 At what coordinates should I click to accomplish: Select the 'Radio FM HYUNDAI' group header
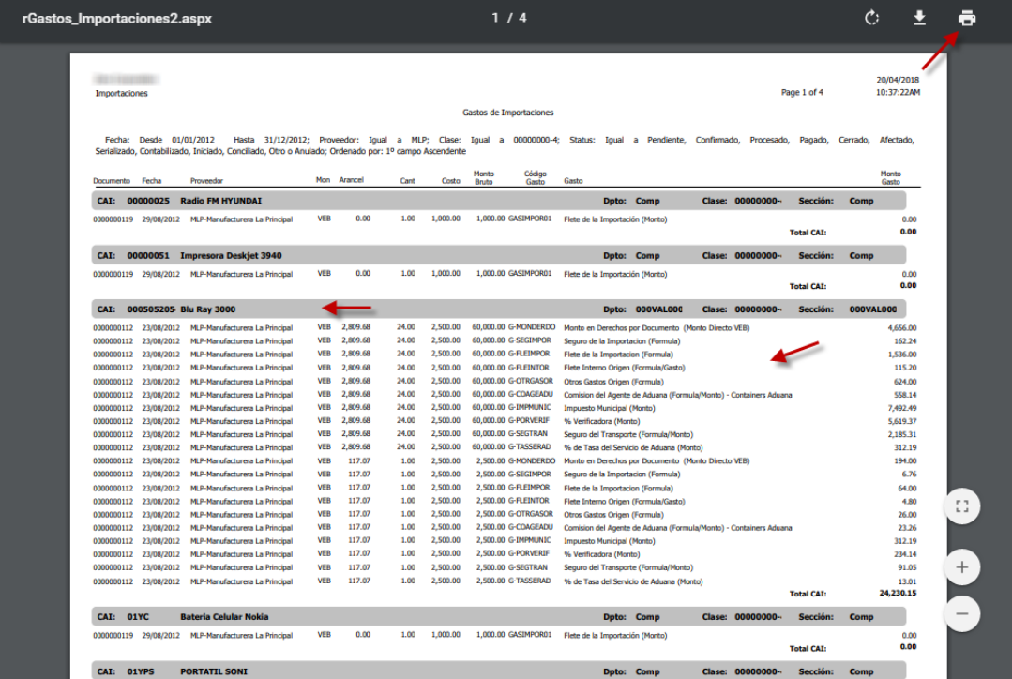(x=220, y=201)
